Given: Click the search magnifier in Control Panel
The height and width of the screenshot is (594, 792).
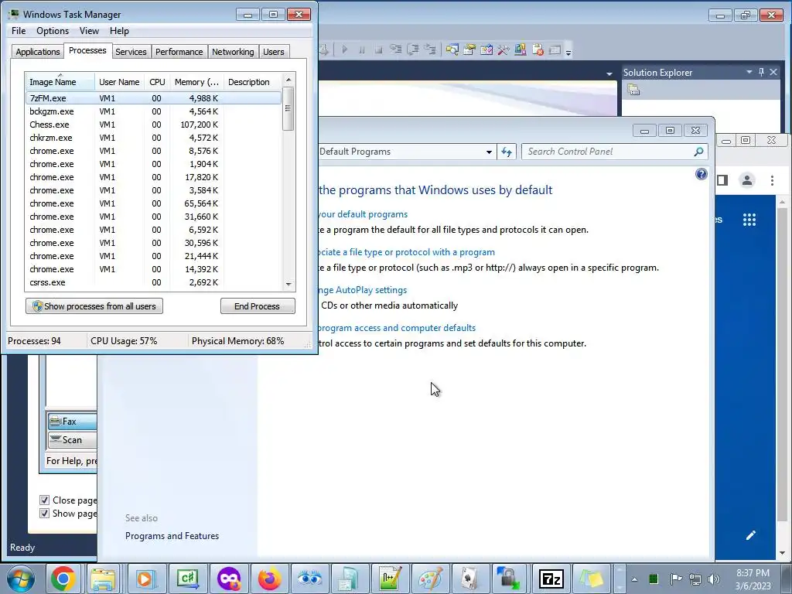Looking at the screenshot, I should [x=698, y=152].
